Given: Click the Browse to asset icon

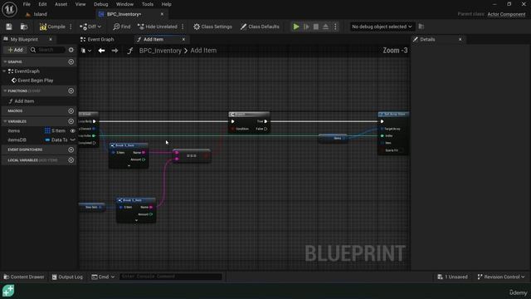Looking at the screenshot, I should coord(24,27).
